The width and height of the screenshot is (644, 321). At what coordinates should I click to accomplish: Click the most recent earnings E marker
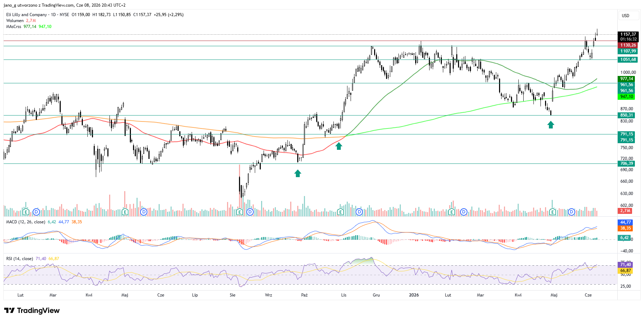[x=552, y=212]
